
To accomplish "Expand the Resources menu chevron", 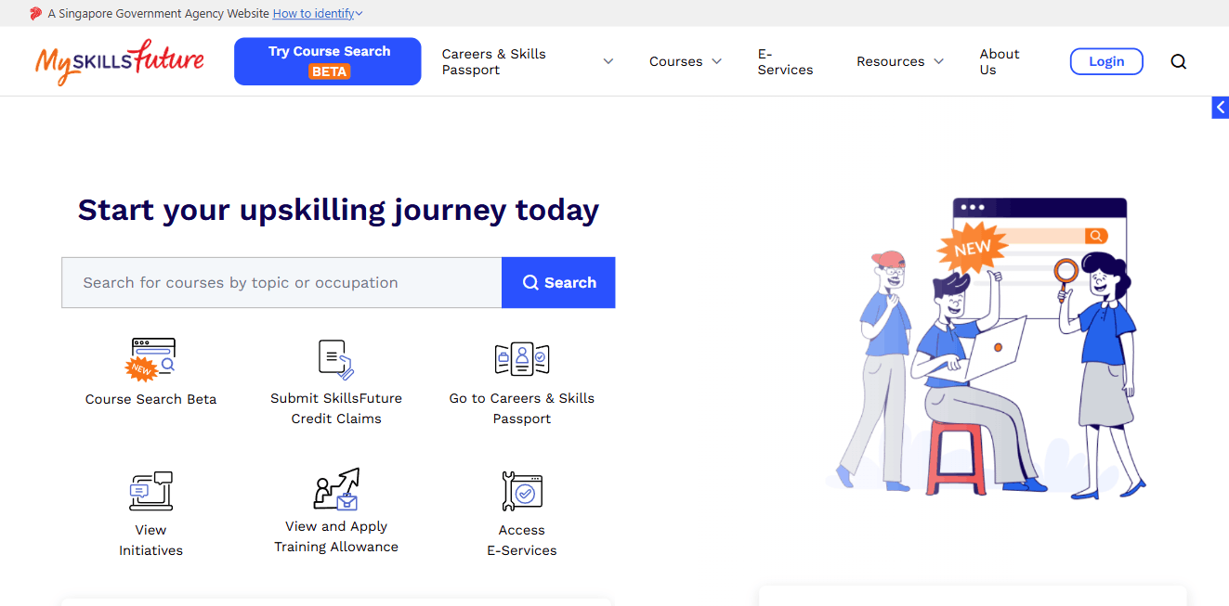I will 938,61.
